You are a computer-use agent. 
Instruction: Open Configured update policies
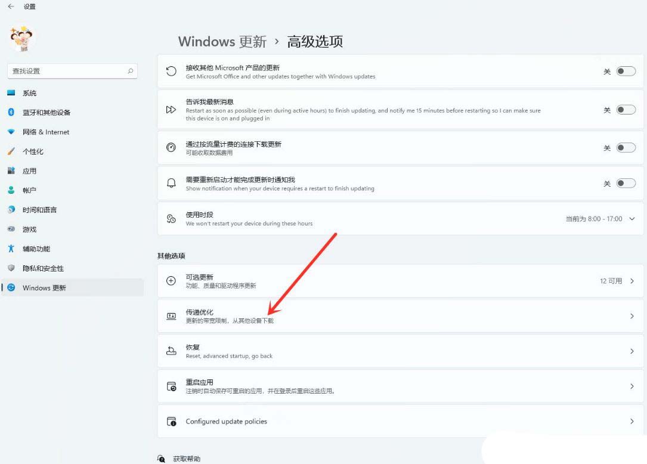point(400,422)
